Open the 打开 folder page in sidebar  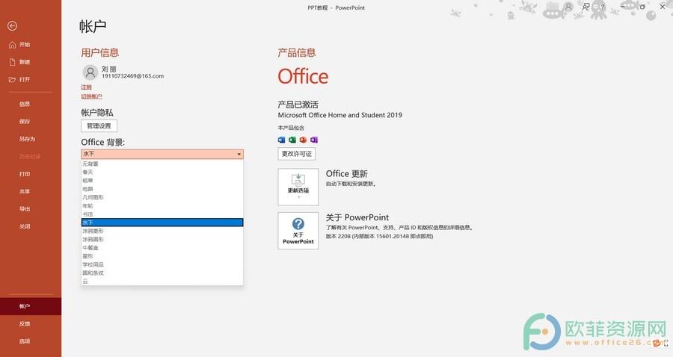[19, 80]
